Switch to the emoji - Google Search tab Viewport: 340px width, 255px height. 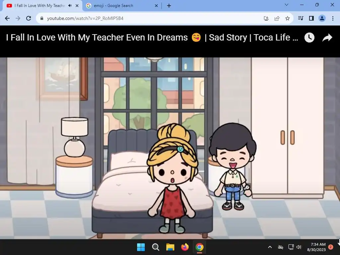tap(122, 6)
